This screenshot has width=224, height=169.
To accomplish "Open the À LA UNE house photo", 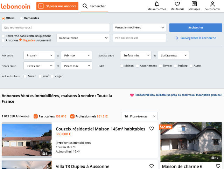I will (x=191, y=142).
